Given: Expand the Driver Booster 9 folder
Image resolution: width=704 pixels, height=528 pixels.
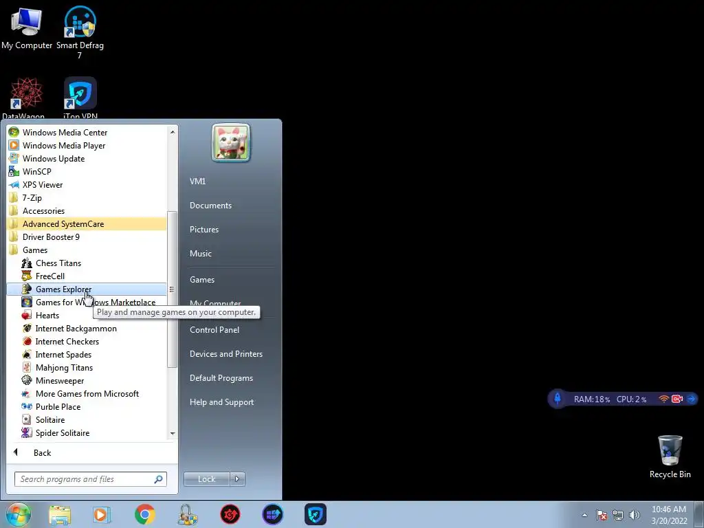Looking at the screenshot, I should tap(87, 236).
